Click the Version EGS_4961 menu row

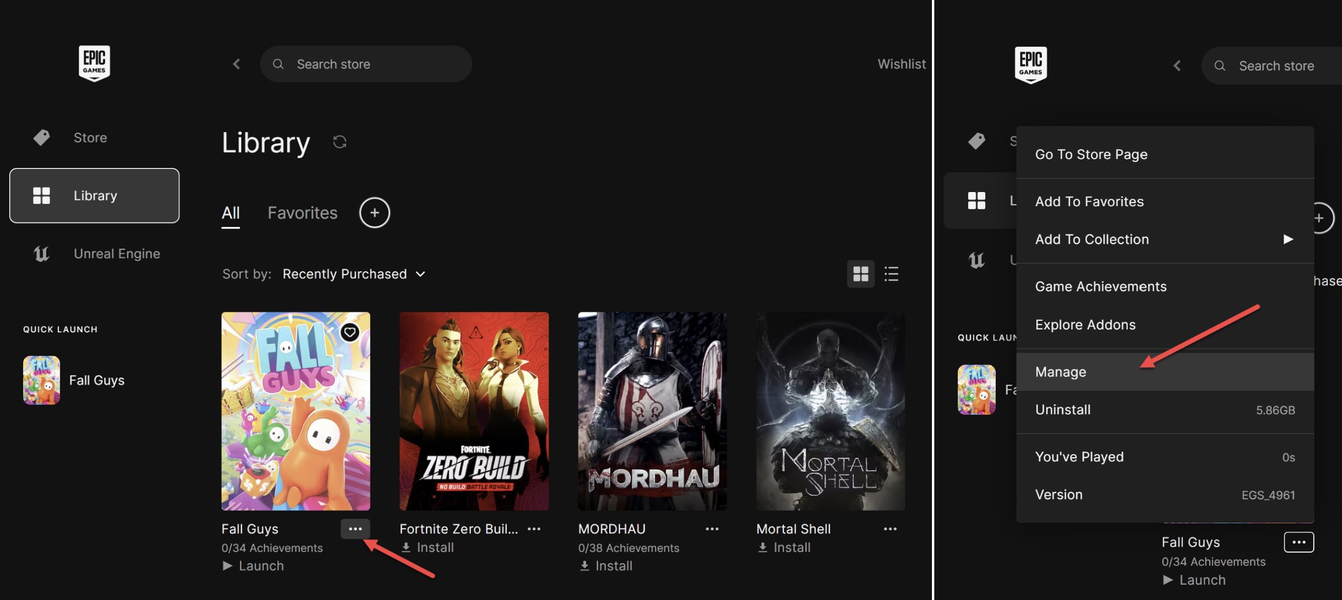(x=1165, y=495)
